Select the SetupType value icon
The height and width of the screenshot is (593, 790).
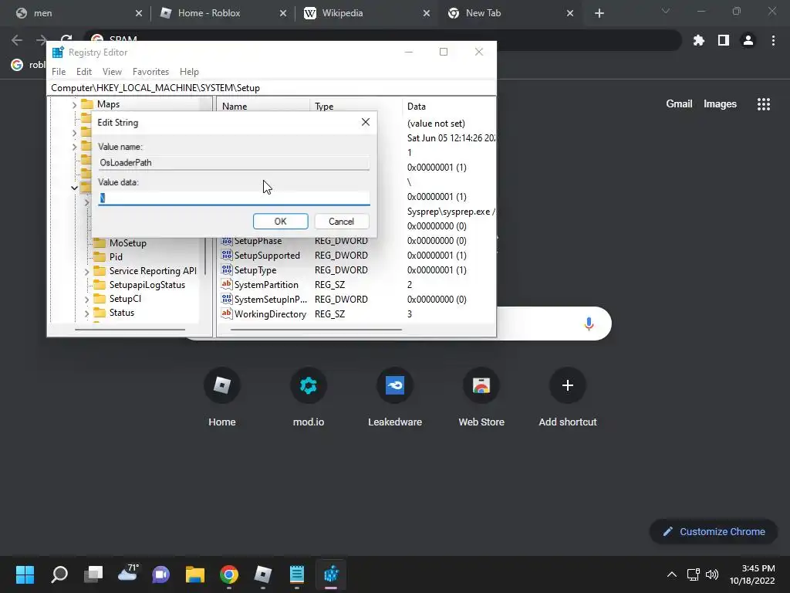click(x=227, y=269)
